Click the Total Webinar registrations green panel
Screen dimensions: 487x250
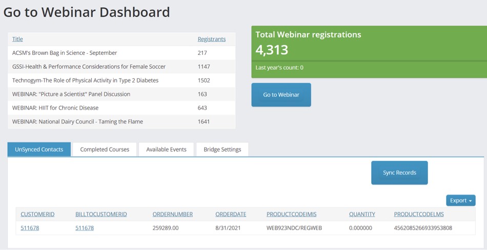tap(369, 52)
